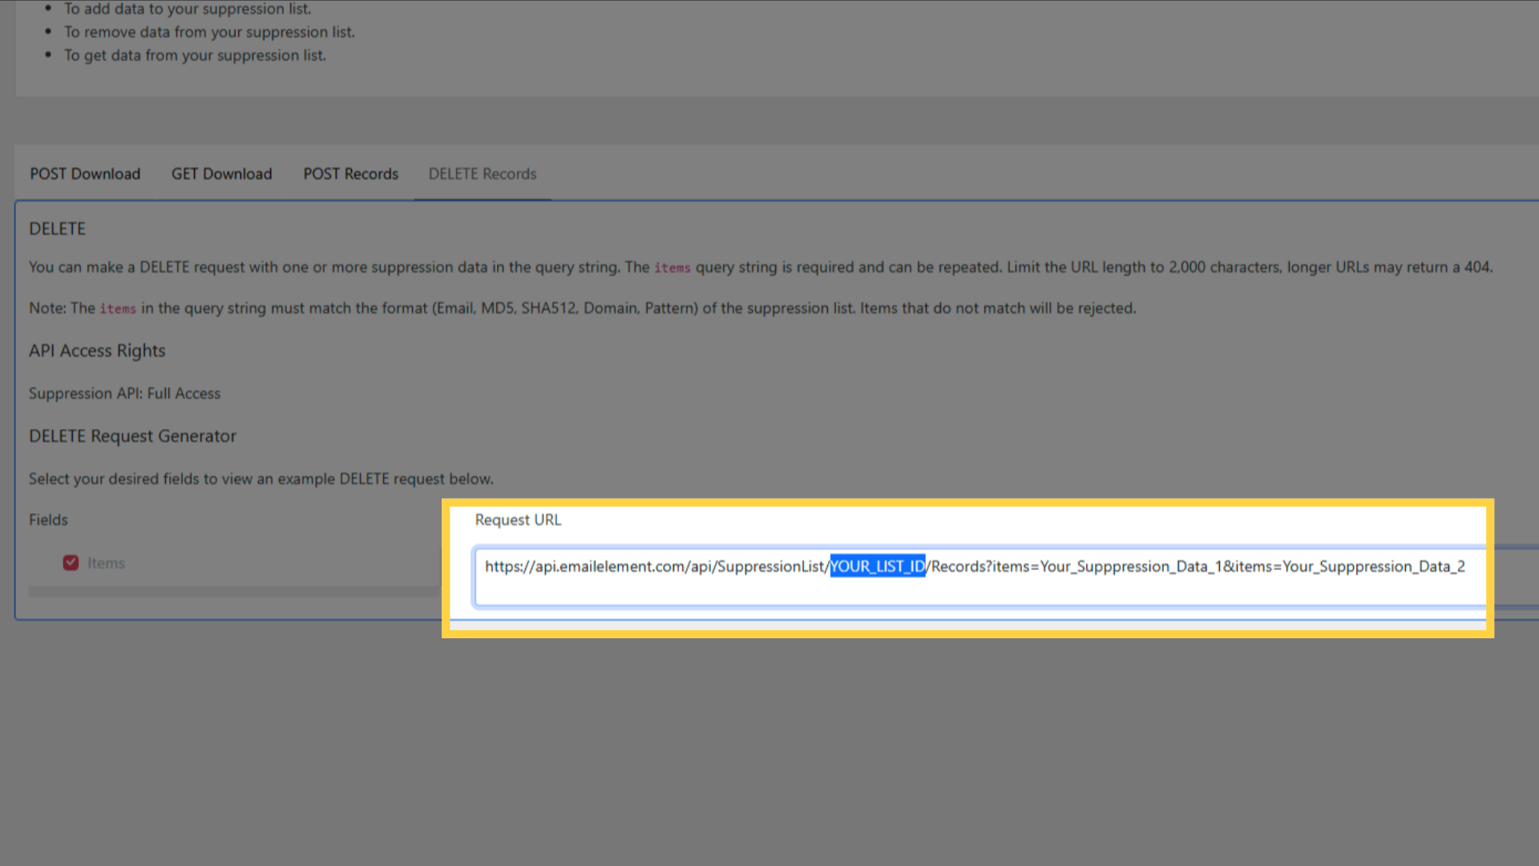Click the Request URL label
1539x866 pixels.
[518, 520]
